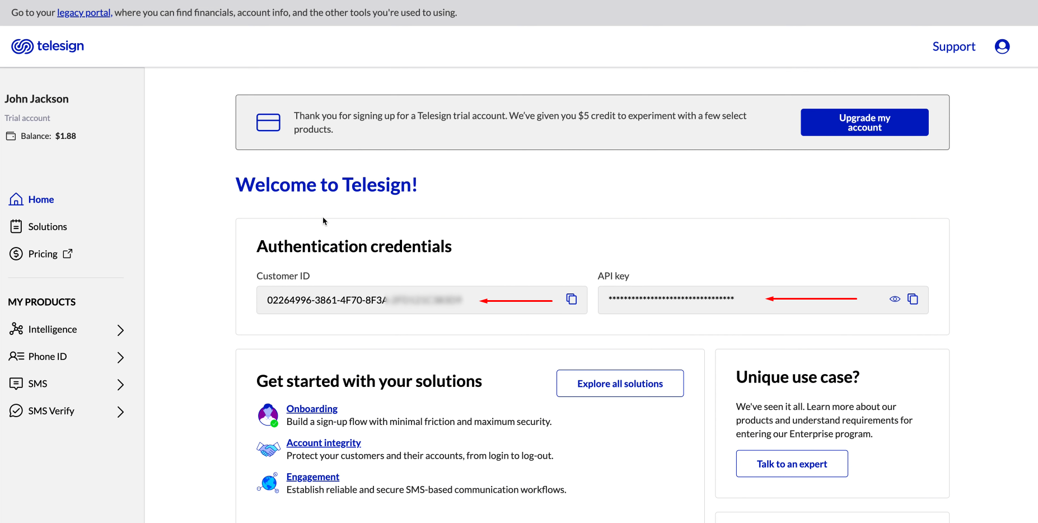
Task: Expand the SMS product section
Action: [x=120, y=385]
